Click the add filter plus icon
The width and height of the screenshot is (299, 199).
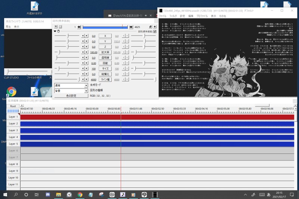click(x=155, y=27)
